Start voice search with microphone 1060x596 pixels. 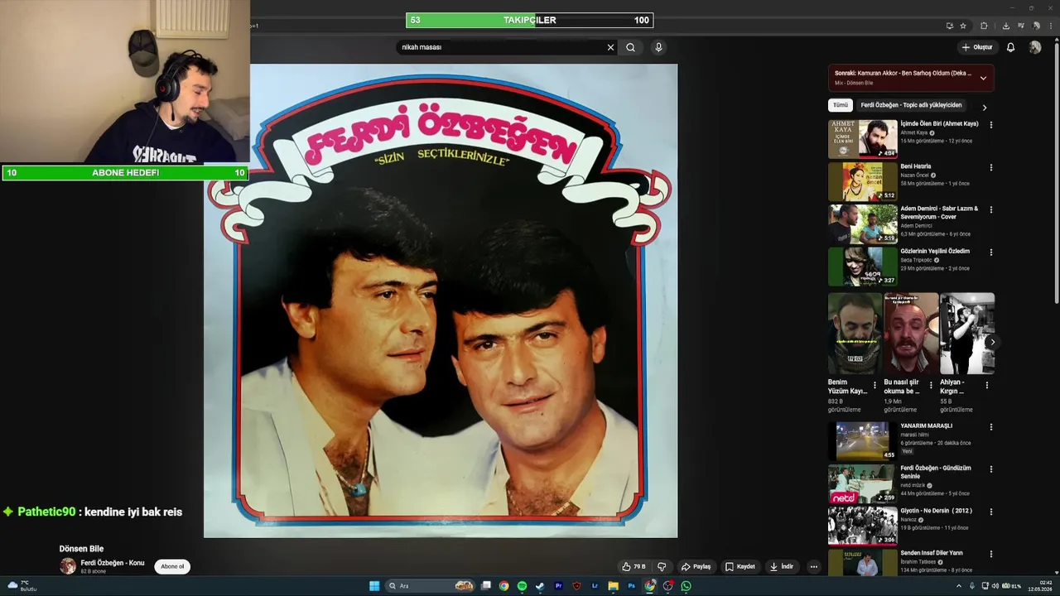point(658,47)
